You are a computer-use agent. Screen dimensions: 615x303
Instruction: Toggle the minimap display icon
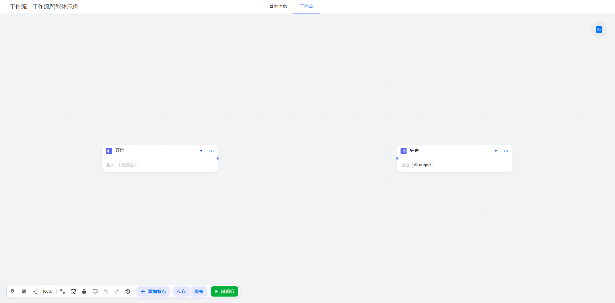tap(73, 291)
